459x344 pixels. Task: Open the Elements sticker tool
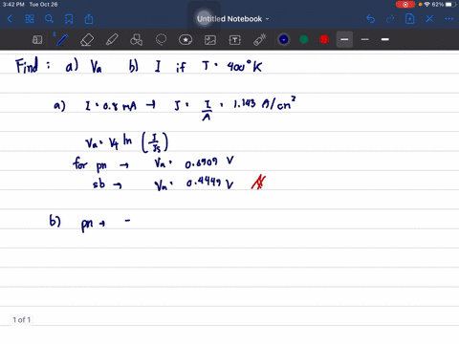pos(186,40)
